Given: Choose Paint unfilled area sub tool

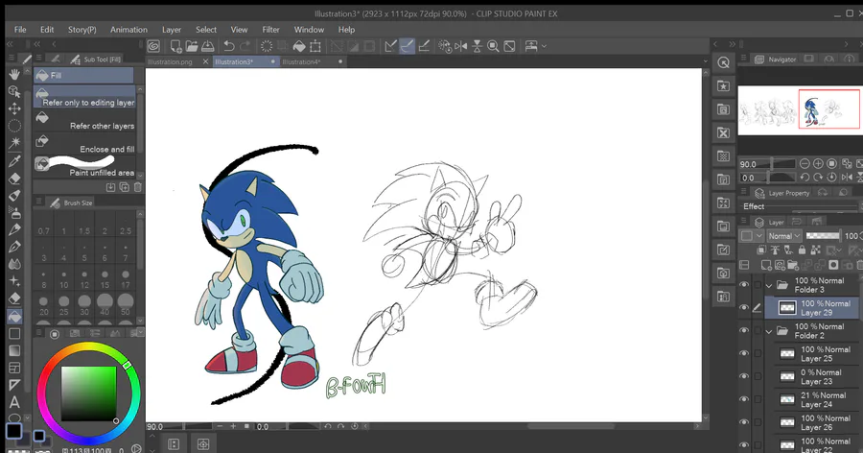Looking at the screenshot, I should point(84,167).
